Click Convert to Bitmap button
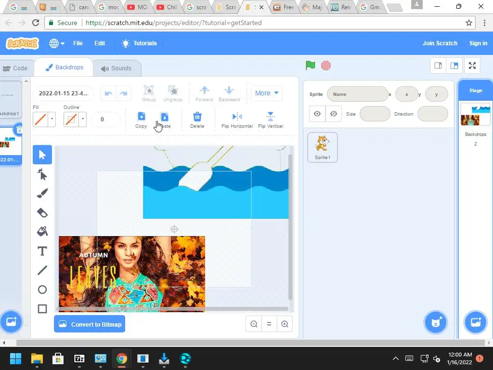The height and width of the screenshot is (370, 493). pyautogui.click(x=90, y=324)
